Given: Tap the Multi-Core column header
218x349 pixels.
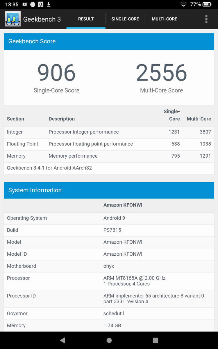Looking at the screenshot, I should pos(199,119).
